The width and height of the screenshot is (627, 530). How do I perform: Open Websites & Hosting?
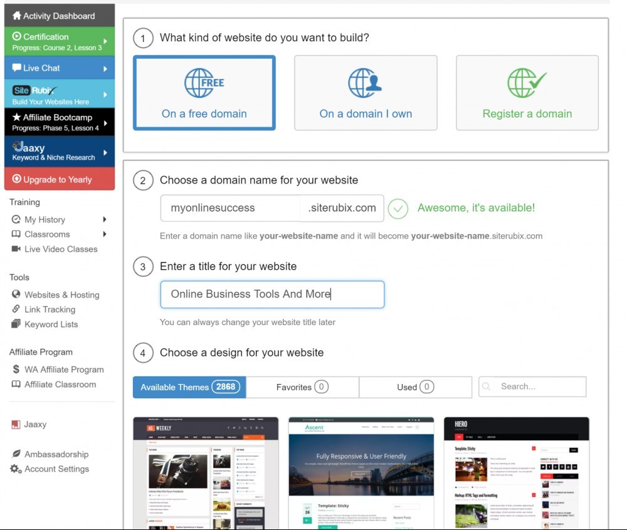coord(62,294)
